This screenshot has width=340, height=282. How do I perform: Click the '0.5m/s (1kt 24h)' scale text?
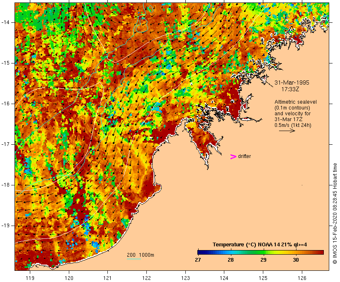293,125
